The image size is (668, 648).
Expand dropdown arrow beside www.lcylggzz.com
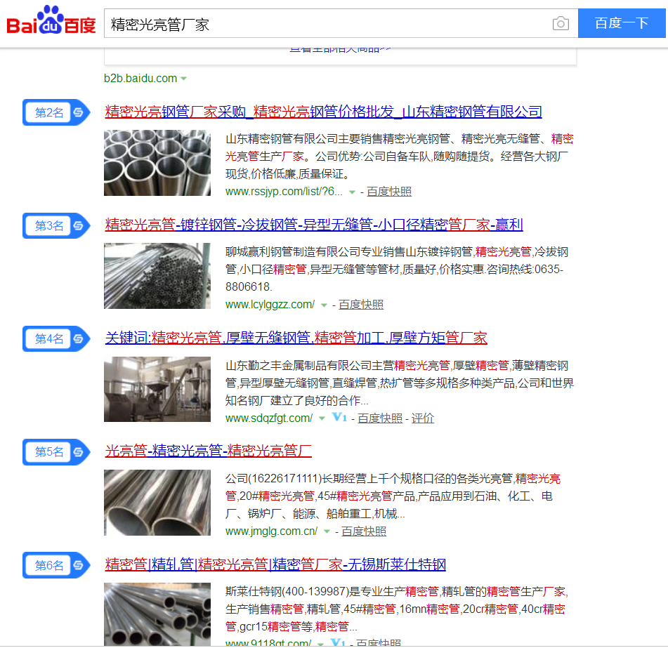point(324,305)
